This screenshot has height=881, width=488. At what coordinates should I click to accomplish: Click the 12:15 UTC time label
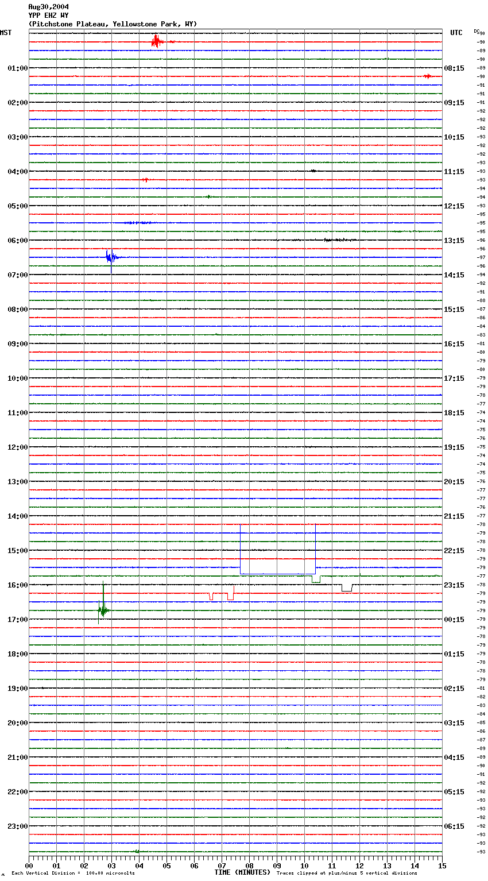[454, 206]
